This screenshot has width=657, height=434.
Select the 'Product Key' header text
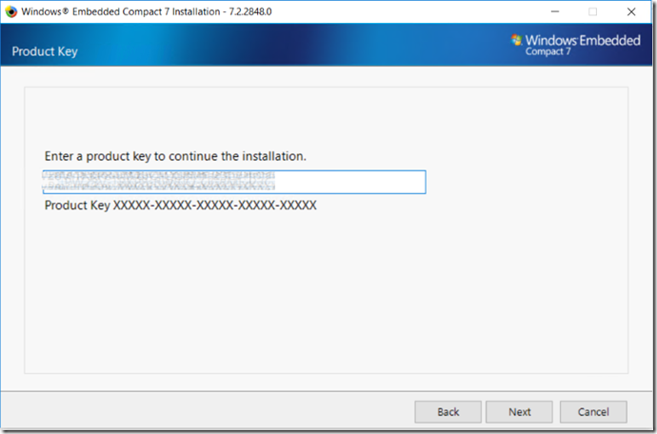coord(45,51)
